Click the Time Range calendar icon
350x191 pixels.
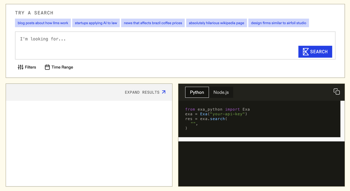point(47,67)
